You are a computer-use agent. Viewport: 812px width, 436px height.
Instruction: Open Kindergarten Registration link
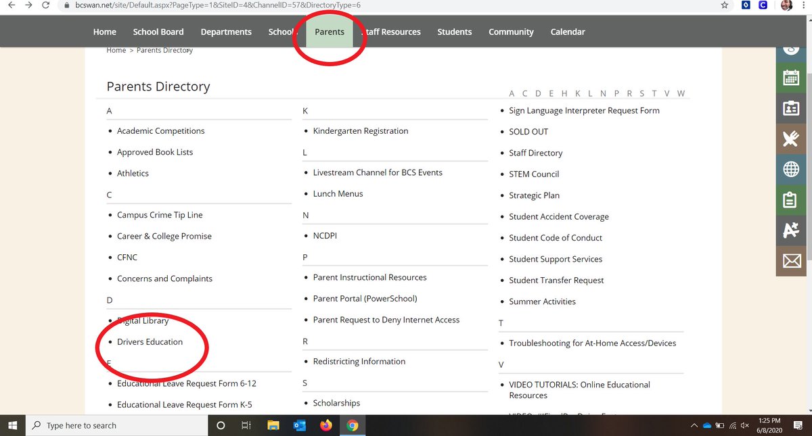click(361, 131)
